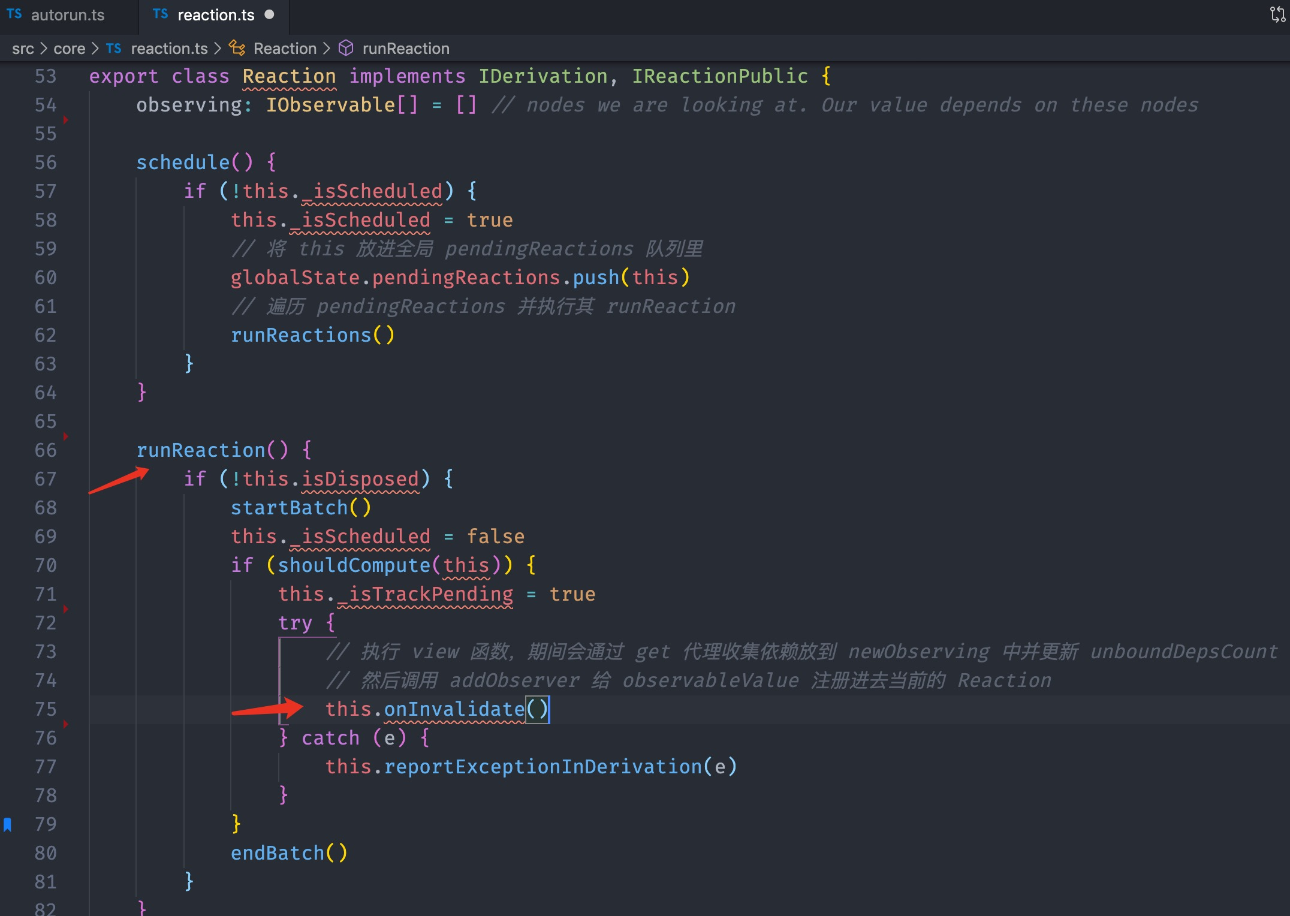Image resolution: width=1290 pixels, height=916 pixels.
Task: Switch to the autorun.ts tab
Action: 67,15
